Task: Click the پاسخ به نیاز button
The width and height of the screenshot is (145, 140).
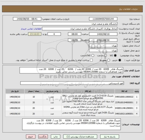Action: (x=110, y=136)
